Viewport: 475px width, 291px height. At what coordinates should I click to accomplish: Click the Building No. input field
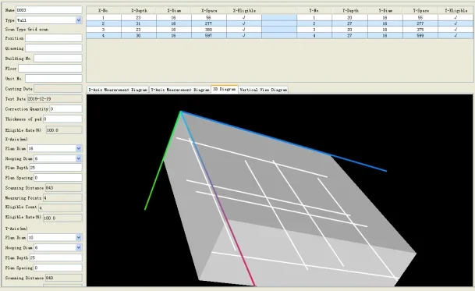click(58, 59)
